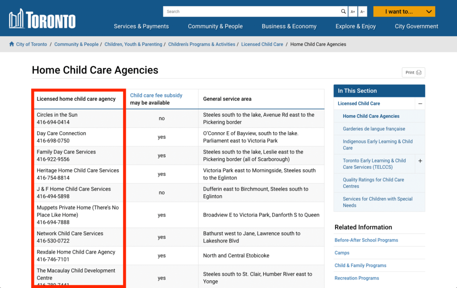The image size is (457, 288).
Task: Open Garderies de langue française link
Action: pyautogui.click(x=374, y=129)
